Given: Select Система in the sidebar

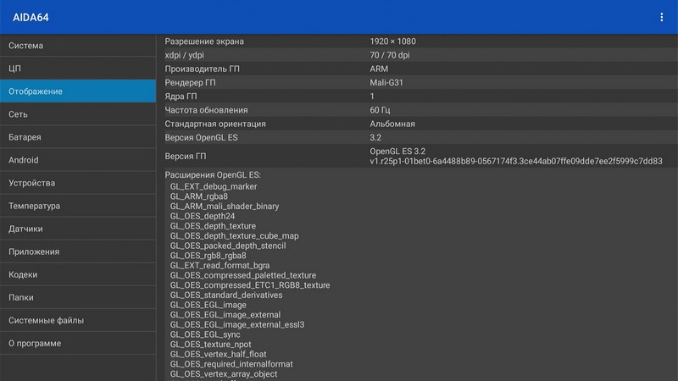Looking at the screenshot, I should click(x=78, y=46).
